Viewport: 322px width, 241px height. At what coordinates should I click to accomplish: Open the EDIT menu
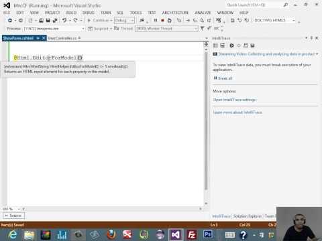tap(20, 13)
